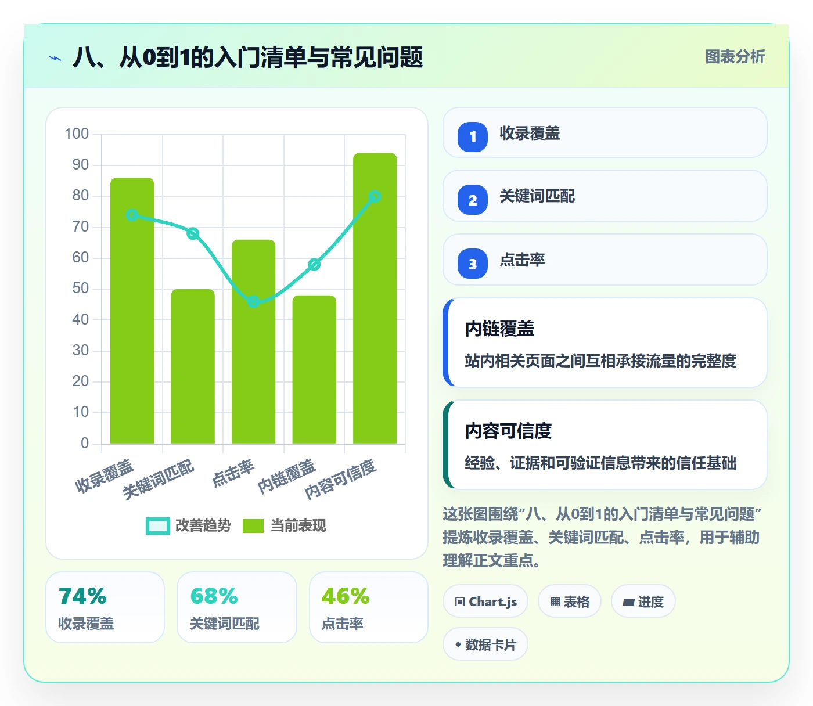Image resolution: width=813 pixels, height=706 pixels.
Task: Click the 74% 收录覆盖 stat card
Action: pos(105,607)
